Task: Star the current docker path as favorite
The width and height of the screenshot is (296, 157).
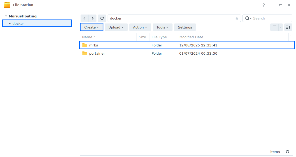Action: pyautogui.click(x=237, y=18)
